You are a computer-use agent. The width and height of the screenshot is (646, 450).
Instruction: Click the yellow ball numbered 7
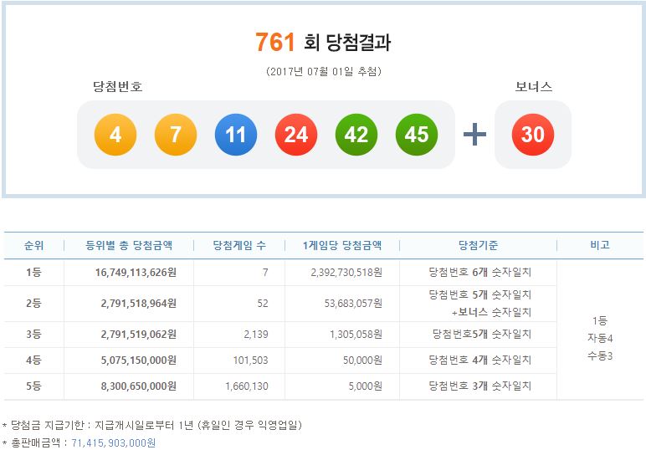[x=176, y=135]
